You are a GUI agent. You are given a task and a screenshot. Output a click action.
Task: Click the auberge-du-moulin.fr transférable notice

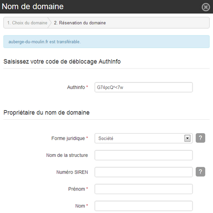pos(106,41)
